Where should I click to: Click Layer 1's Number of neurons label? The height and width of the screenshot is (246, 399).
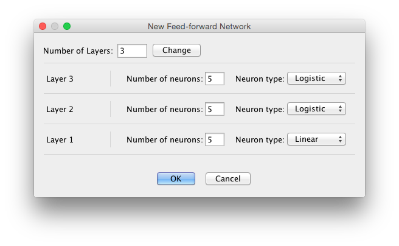tap(164, 139)
